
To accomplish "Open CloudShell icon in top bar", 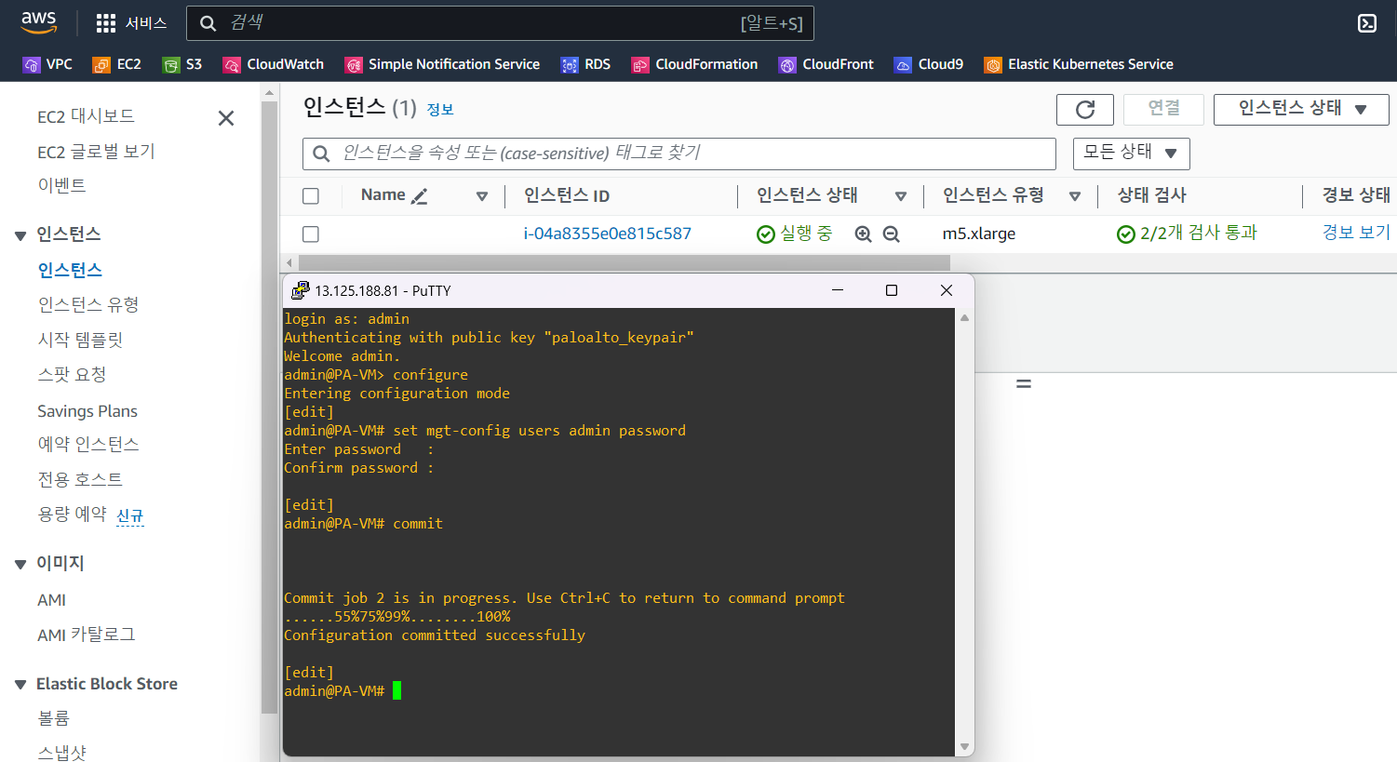I will [x=1367, y=23].
